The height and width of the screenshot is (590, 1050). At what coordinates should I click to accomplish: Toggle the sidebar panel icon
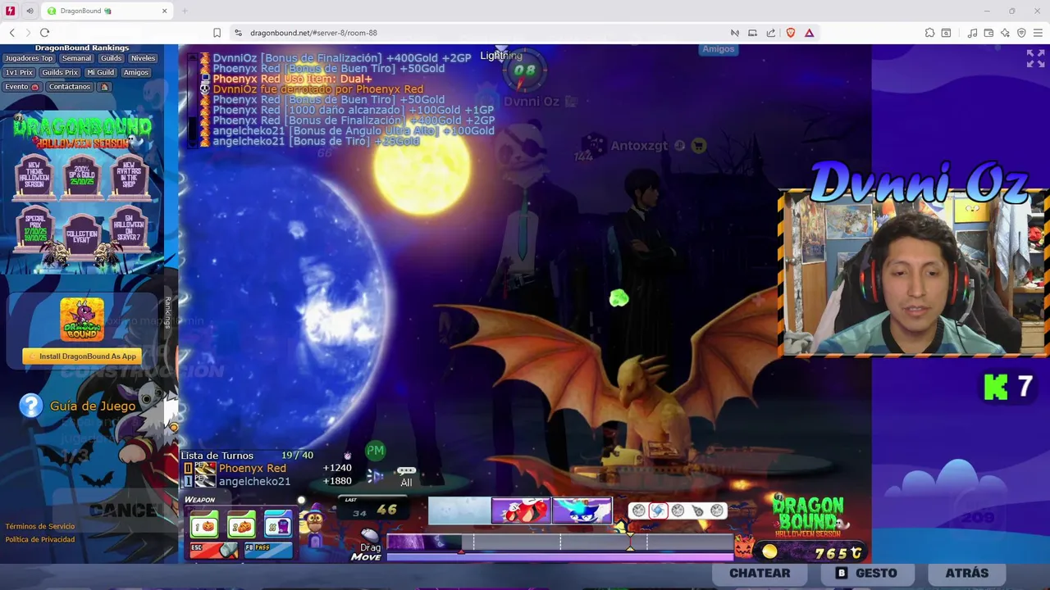point(946,33)
